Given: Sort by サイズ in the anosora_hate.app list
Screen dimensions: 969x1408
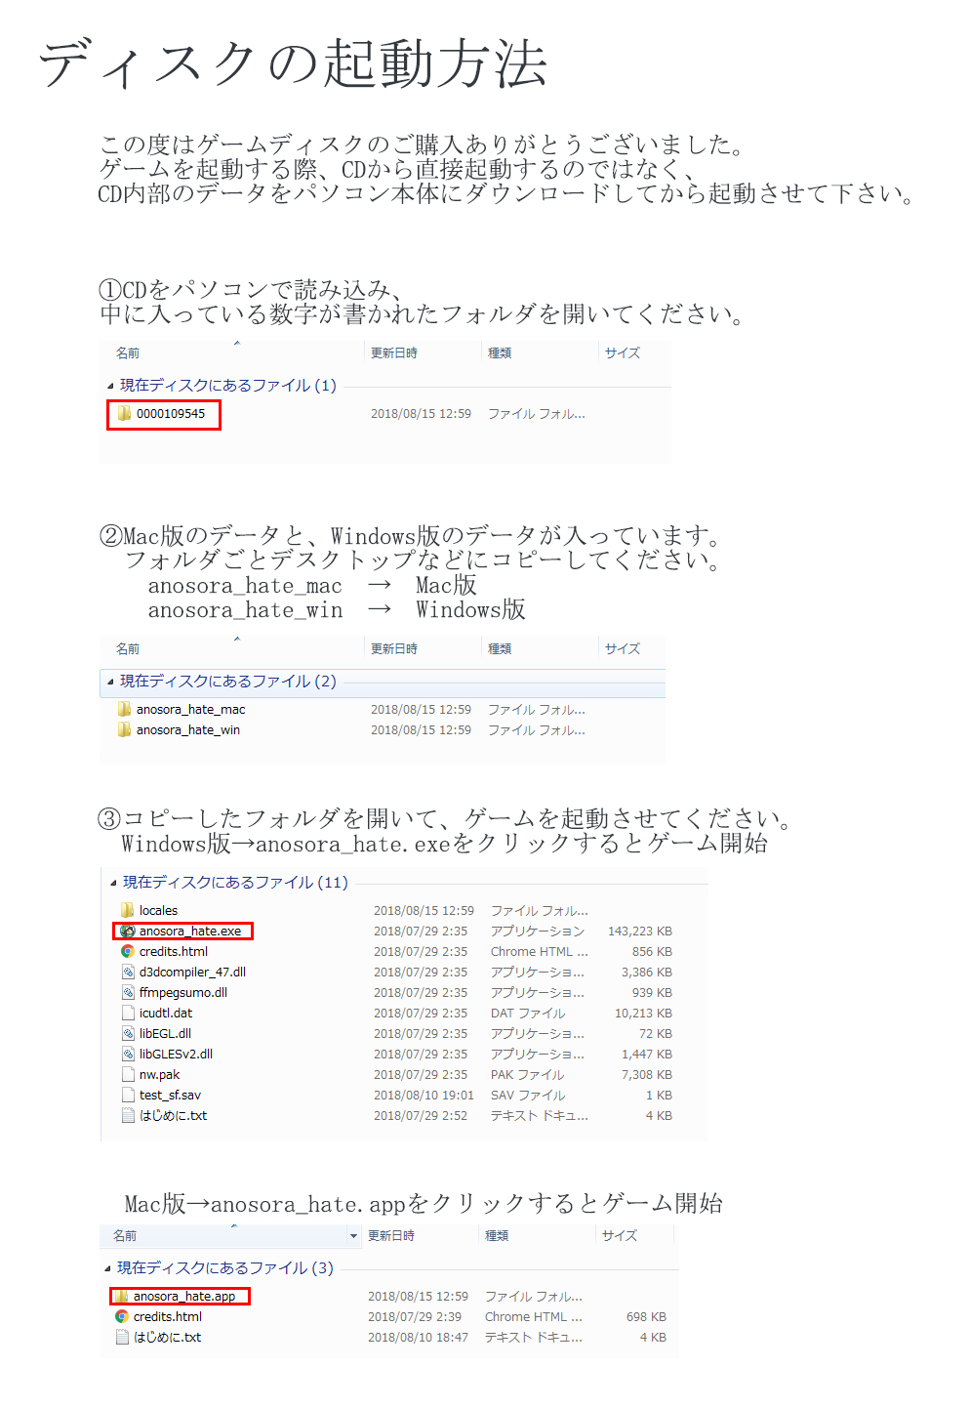Looking at the screenshot, I should tap(619, 1236).
